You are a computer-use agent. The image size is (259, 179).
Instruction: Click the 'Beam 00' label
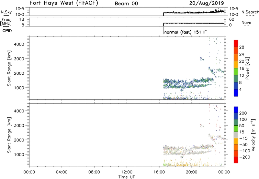[x=126, y=4]
